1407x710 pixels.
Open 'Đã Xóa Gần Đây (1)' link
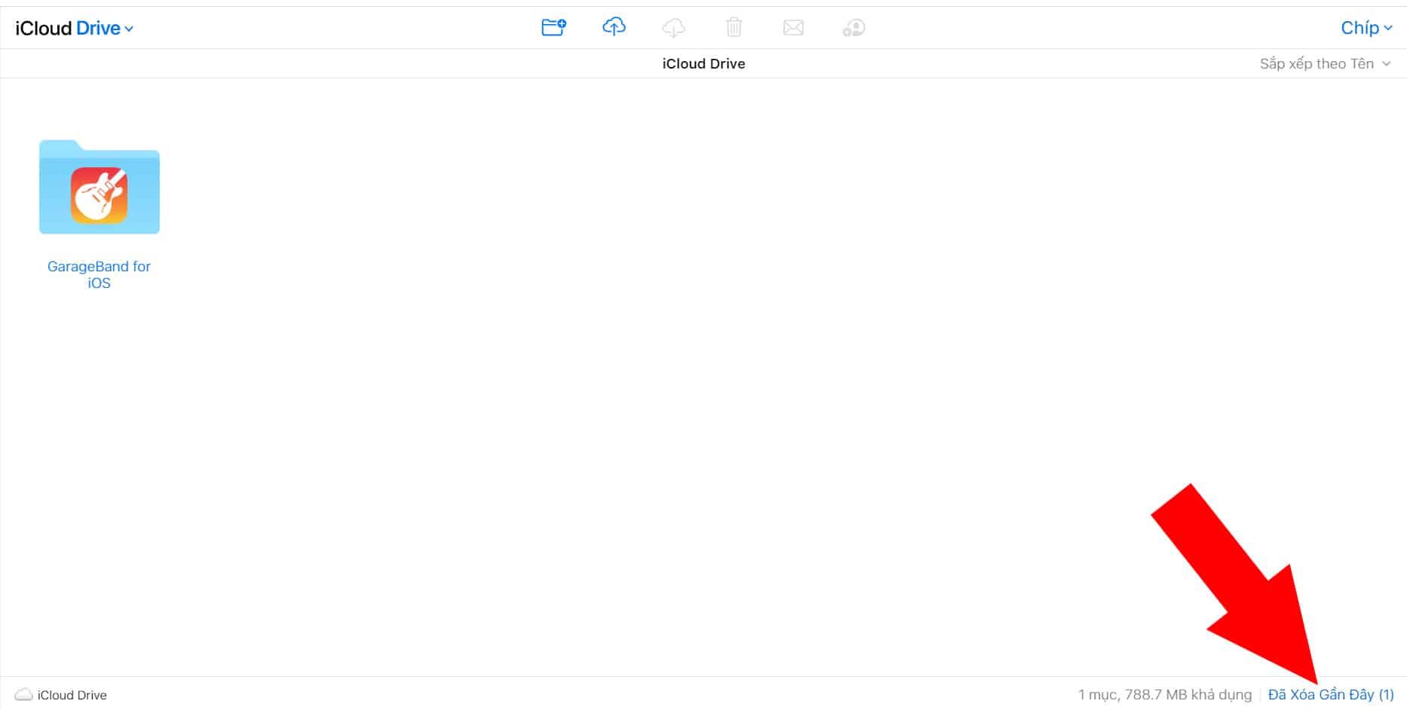point(1331,694)
